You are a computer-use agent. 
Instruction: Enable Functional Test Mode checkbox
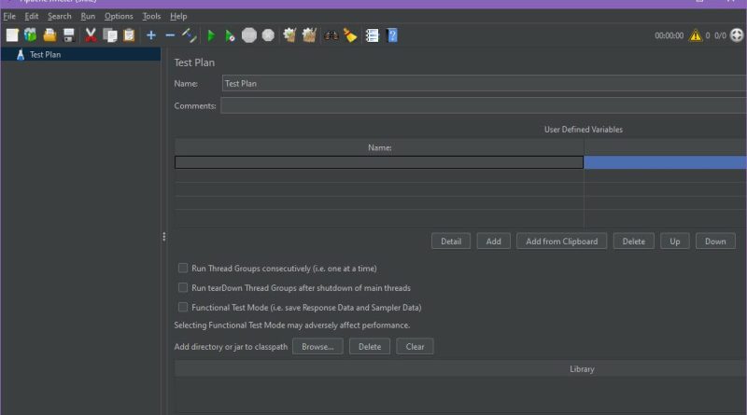coord(182,307)
